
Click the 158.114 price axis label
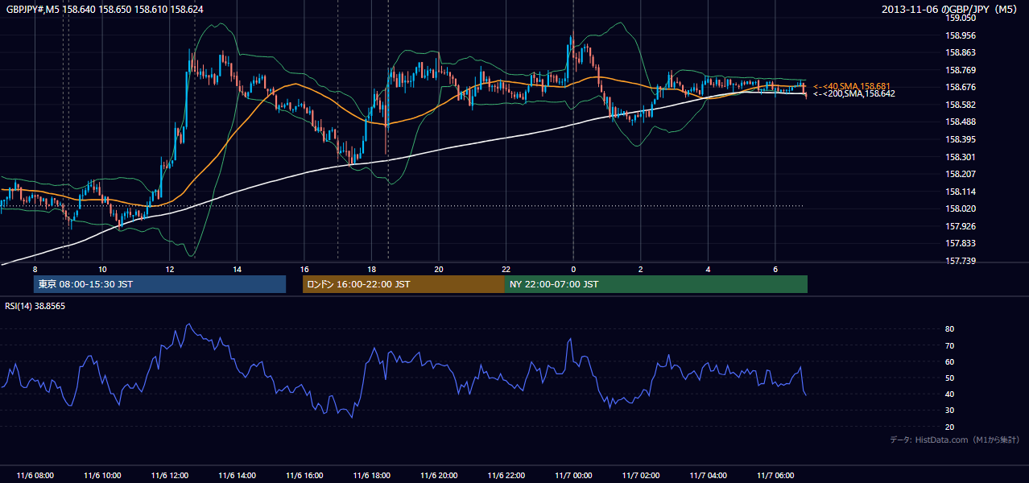(x=961, y=192)
